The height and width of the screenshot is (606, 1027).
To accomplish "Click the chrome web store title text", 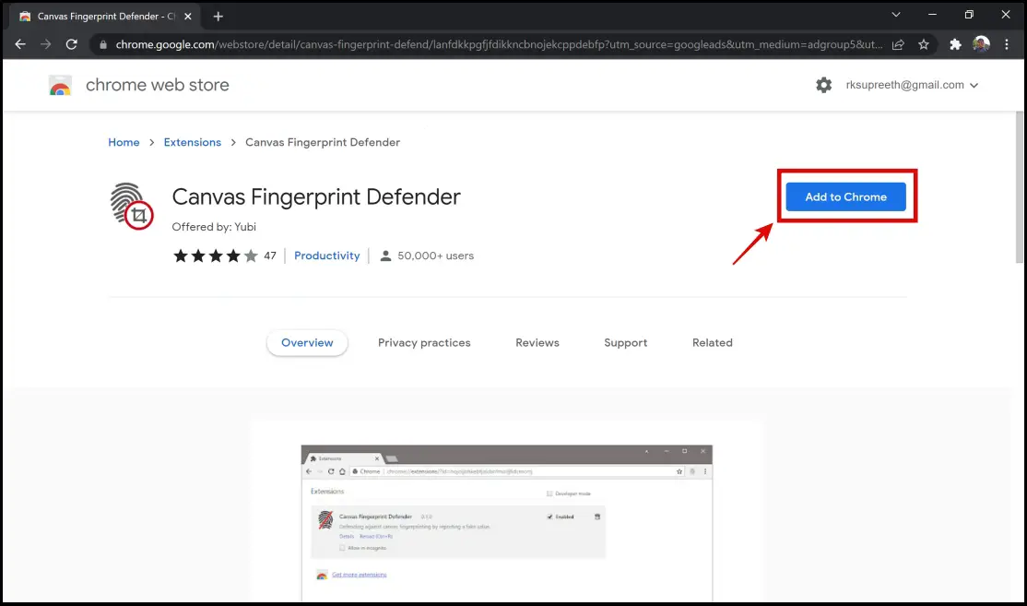I will click(x=158, y=85).
